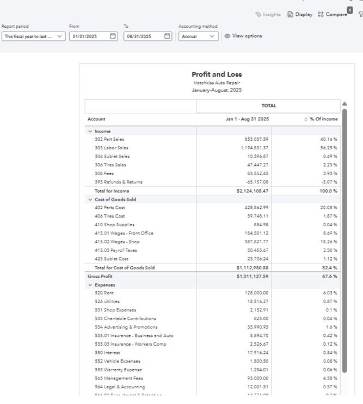
Task: Click the filter funnel icon
Action: pos(360,15)
